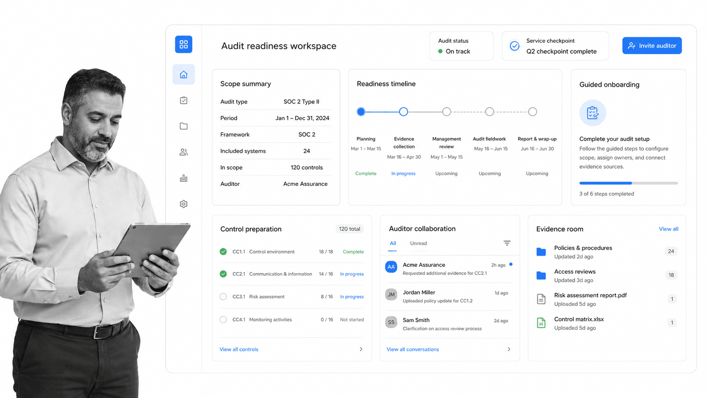Click the 18 count badge for Access reviews
The image size is (708, 398).
click(x=671, y=275)
